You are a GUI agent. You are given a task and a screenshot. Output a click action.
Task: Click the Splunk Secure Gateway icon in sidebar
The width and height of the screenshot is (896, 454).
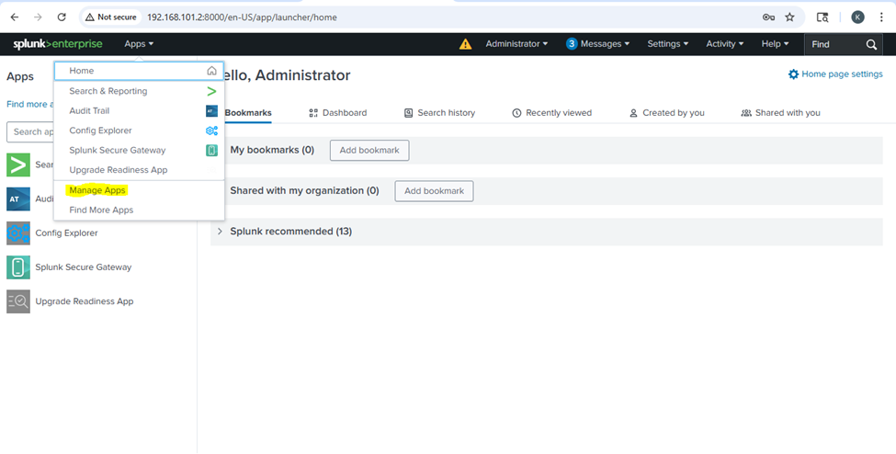[18, 267]
